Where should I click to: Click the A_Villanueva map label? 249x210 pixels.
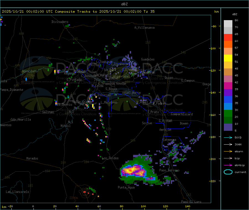[x=144, y=28]
